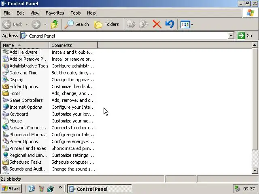Click comment 'Configure energy-s…'
This screenshot has width=259, height=194.
pyautogui.click(x=73, y=141)
